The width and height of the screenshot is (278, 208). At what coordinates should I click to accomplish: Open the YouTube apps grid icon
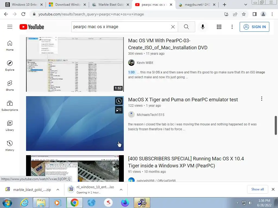(219, 27)
